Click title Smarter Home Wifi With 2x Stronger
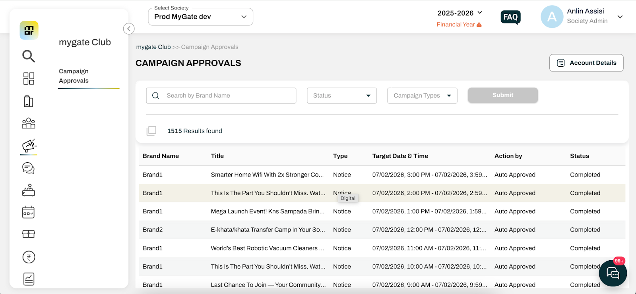 coord(268,175)
